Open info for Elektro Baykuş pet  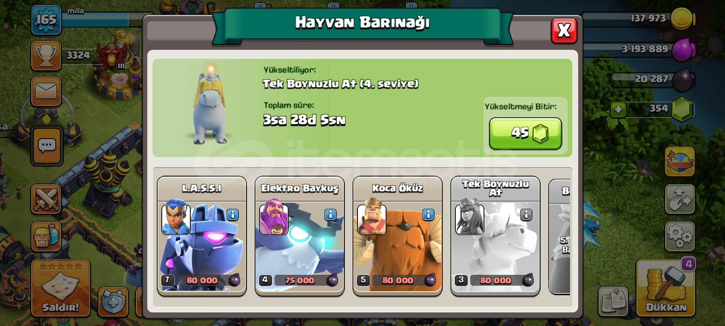pyautogui.click(x=330, y=215)
